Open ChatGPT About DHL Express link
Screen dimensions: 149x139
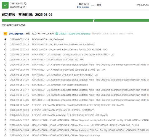click(x=74, y=34)
